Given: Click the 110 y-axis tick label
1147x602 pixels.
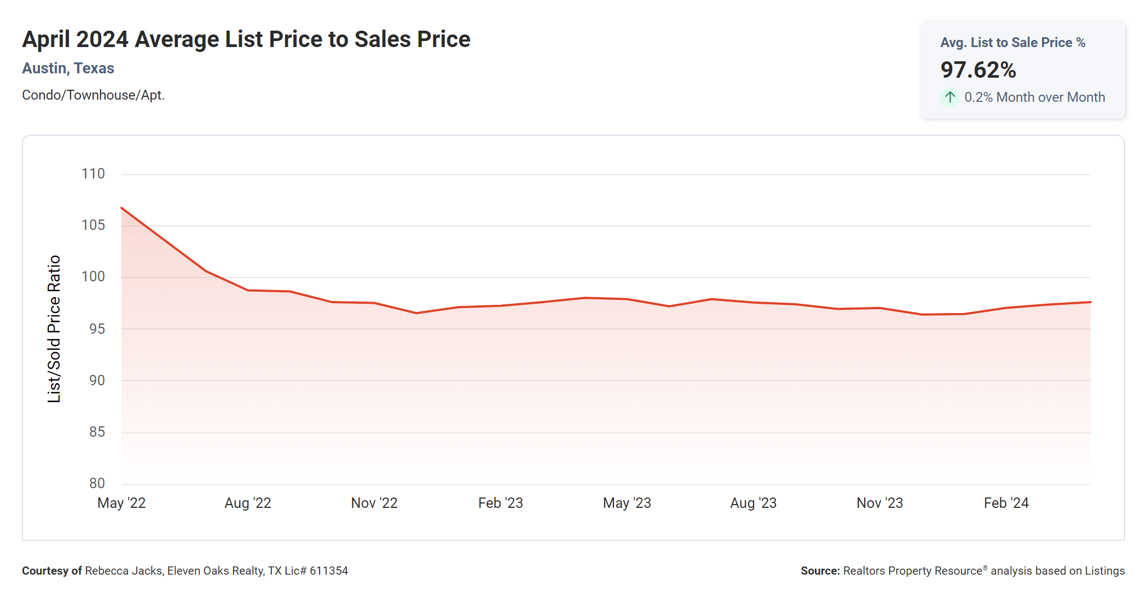Looking at the screenshot, I should [x=93, y=174].
